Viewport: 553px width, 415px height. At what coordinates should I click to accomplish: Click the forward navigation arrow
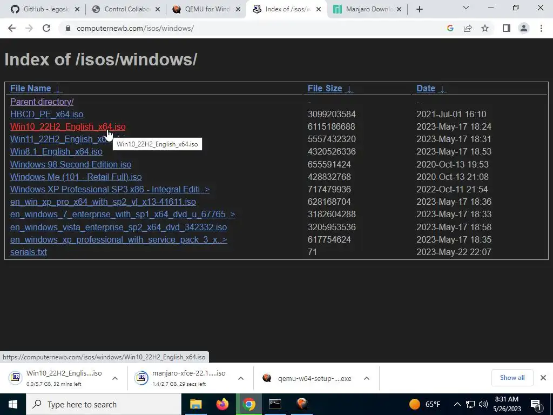point(29,28)
